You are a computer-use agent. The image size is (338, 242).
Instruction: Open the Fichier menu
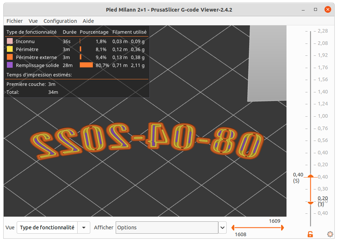15,21
